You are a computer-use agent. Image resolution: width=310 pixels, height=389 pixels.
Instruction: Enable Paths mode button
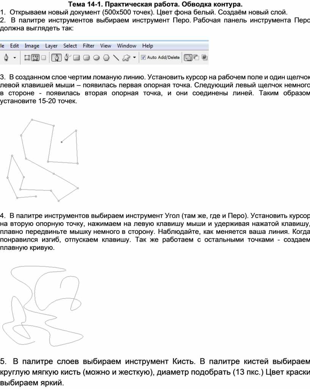35,58
